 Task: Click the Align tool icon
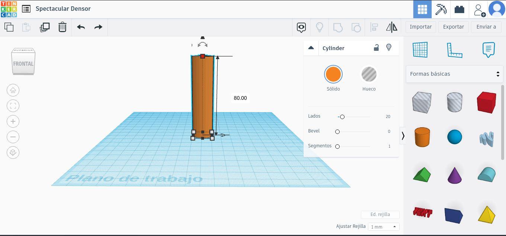click(374, 27)
